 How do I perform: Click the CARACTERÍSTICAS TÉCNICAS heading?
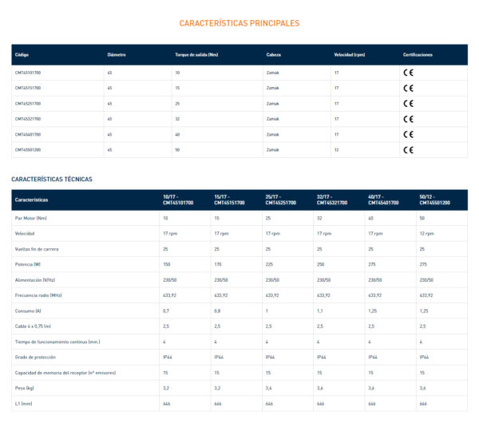coord(52,179)
